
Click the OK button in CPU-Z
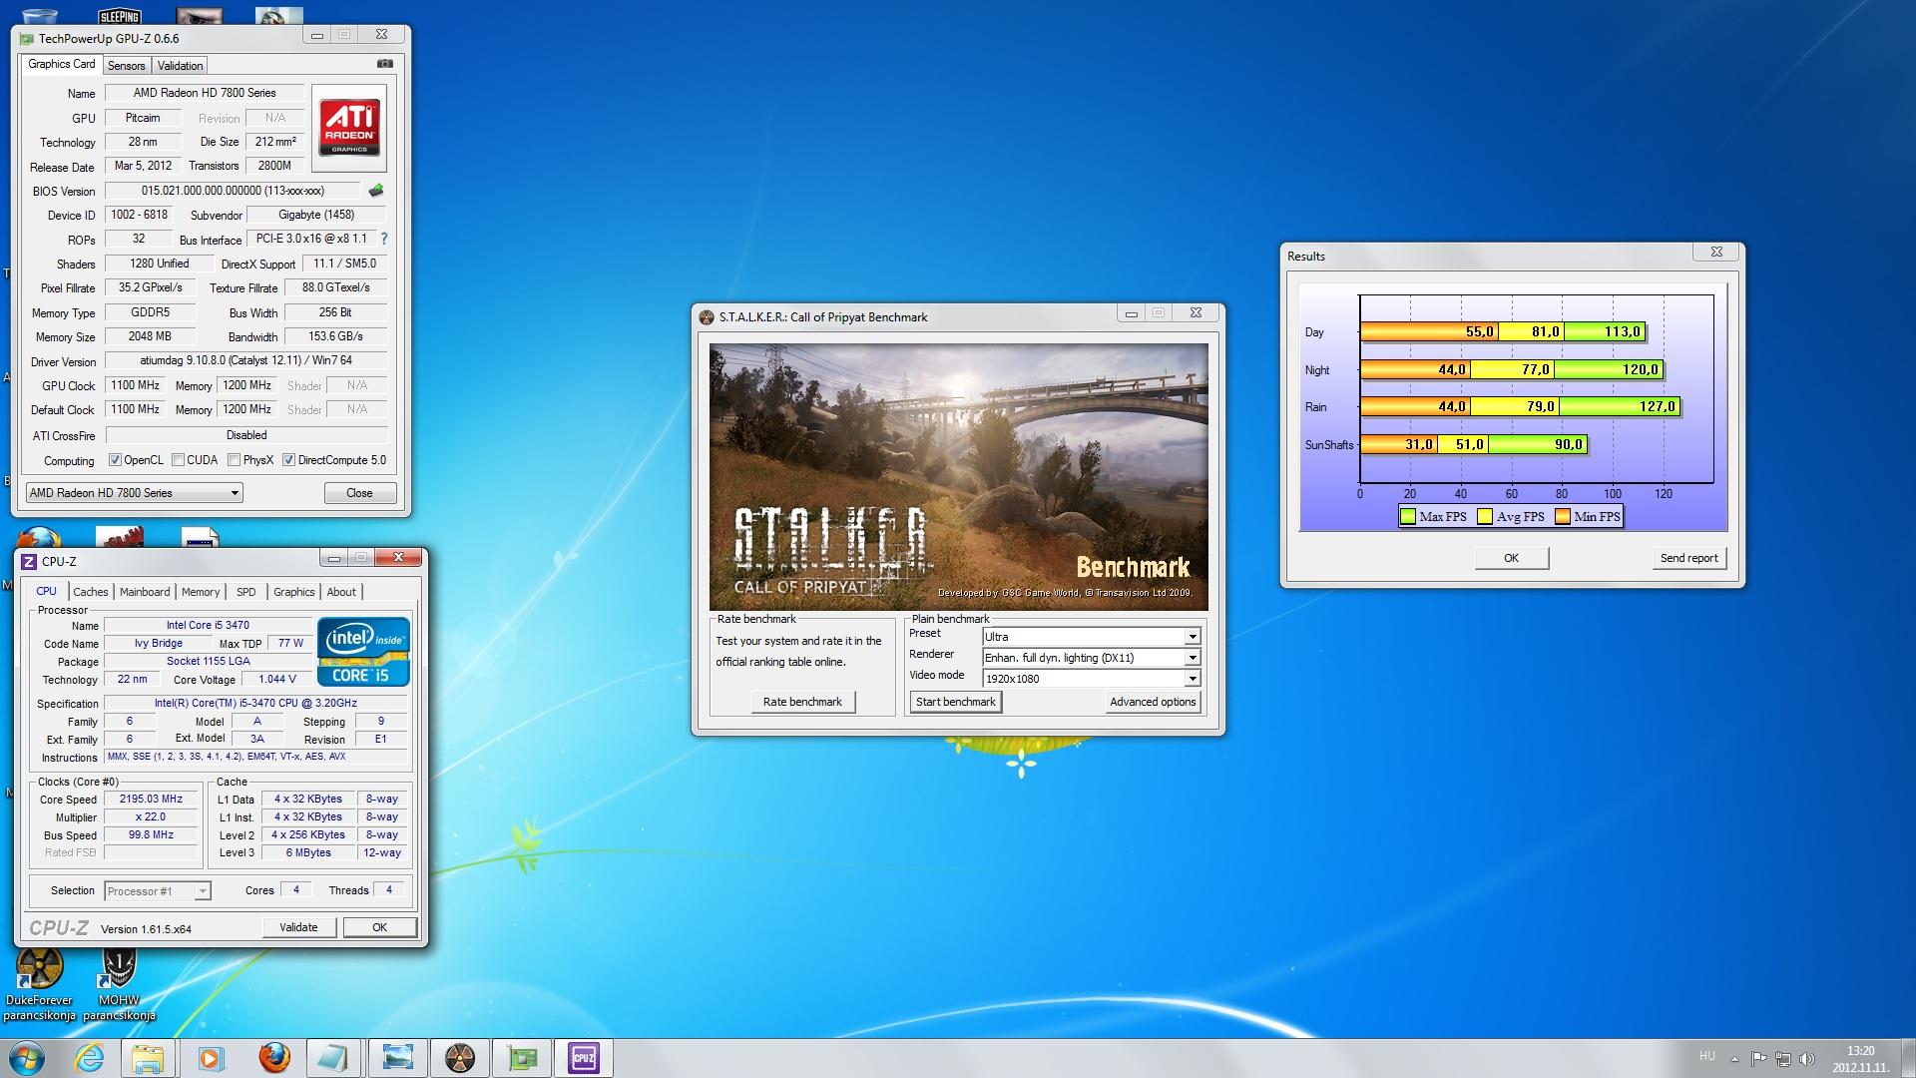click(x=379, y=927)
